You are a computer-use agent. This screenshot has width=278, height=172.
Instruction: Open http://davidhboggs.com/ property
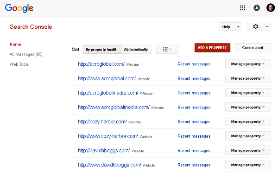click(104, 151)
